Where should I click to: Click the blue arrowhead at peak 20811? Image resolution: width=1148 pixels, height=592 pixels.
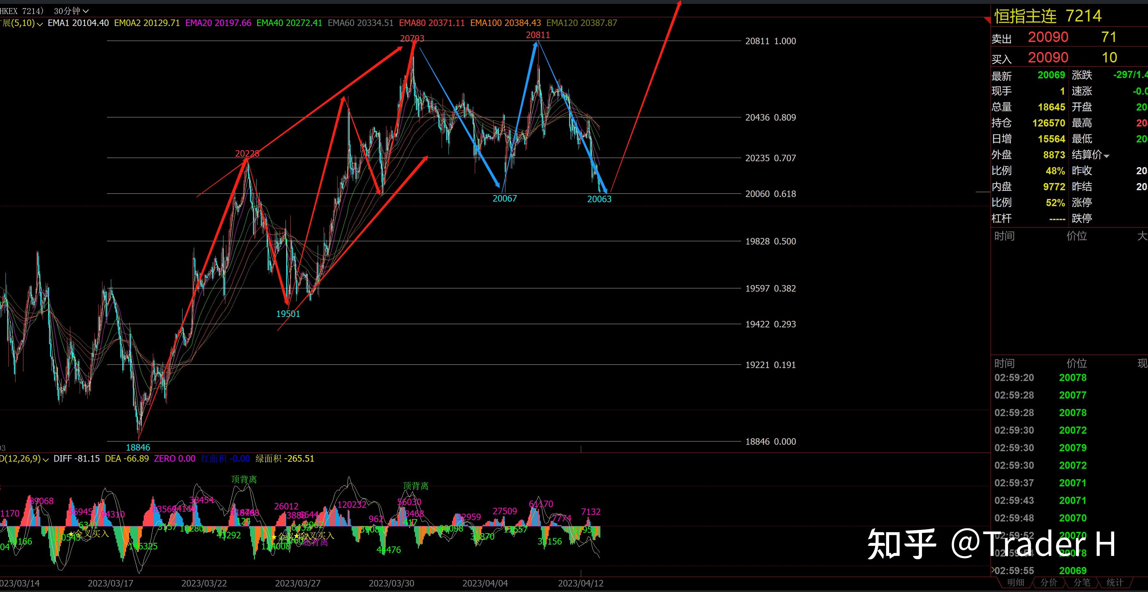(536, 45)
